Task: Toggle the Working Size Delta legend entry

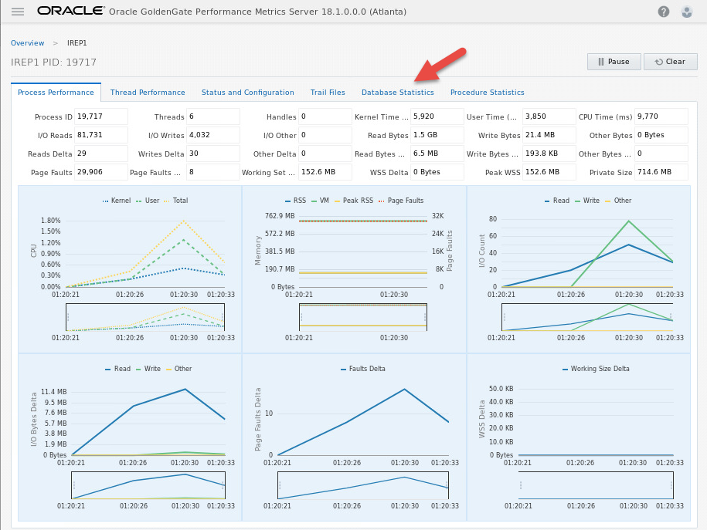Action: coord(596,368)
